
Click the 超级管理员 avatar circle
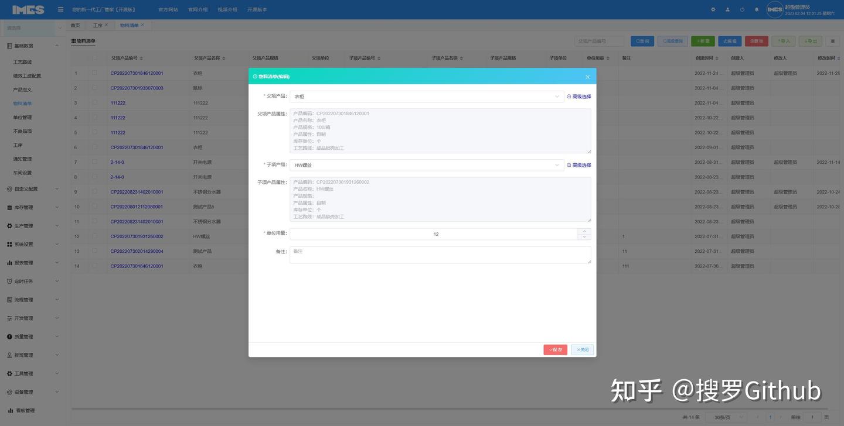(774, 9)
